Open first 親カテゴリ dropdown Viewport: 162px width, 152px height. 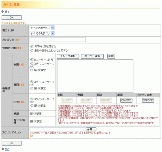42,28
